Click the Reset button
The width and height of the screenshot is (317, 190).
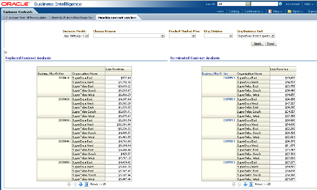pyautogui.click(x=270, y=44)
